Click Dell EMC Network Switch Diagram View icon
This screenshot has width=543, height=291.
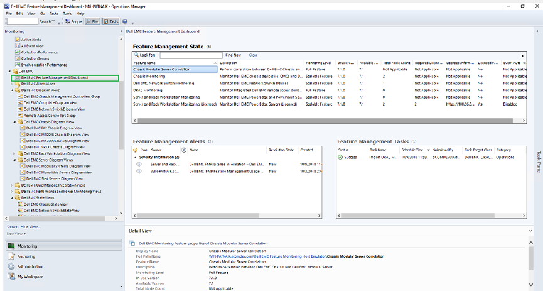[x=20, y=109]
